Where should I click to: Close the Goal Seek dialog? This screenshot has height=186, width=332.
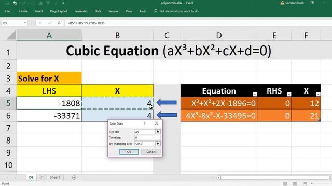156,123
